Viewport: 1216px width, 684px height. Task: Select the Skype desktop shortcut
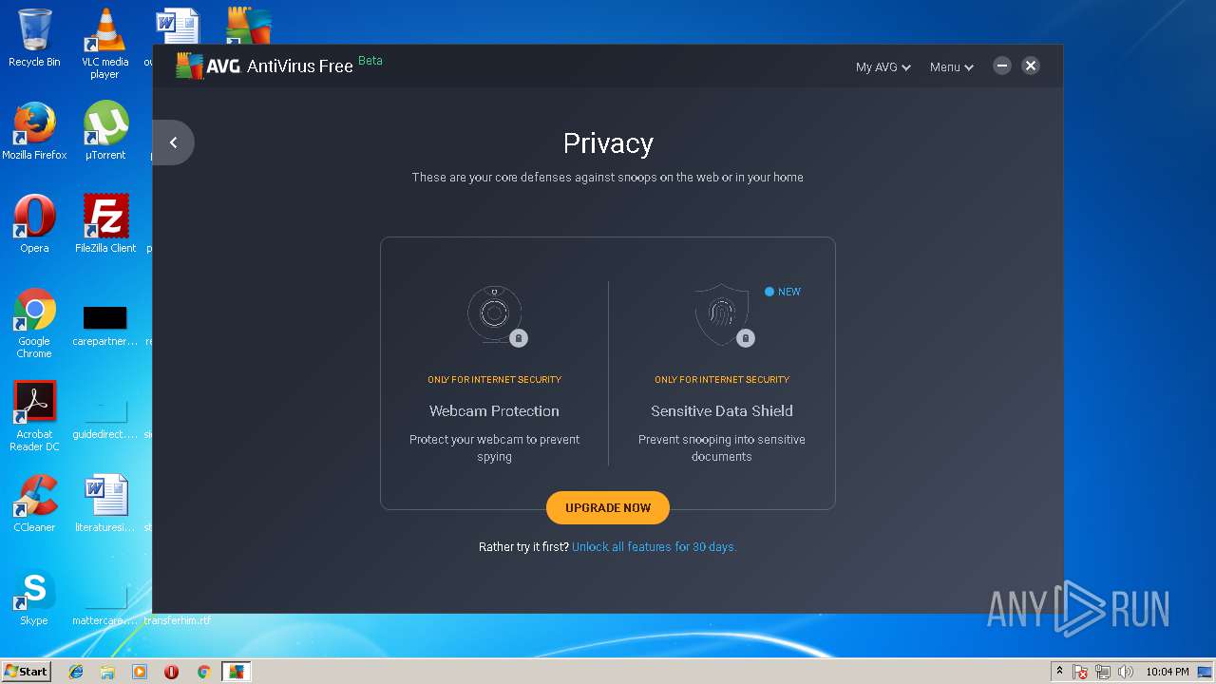[34, 597]
